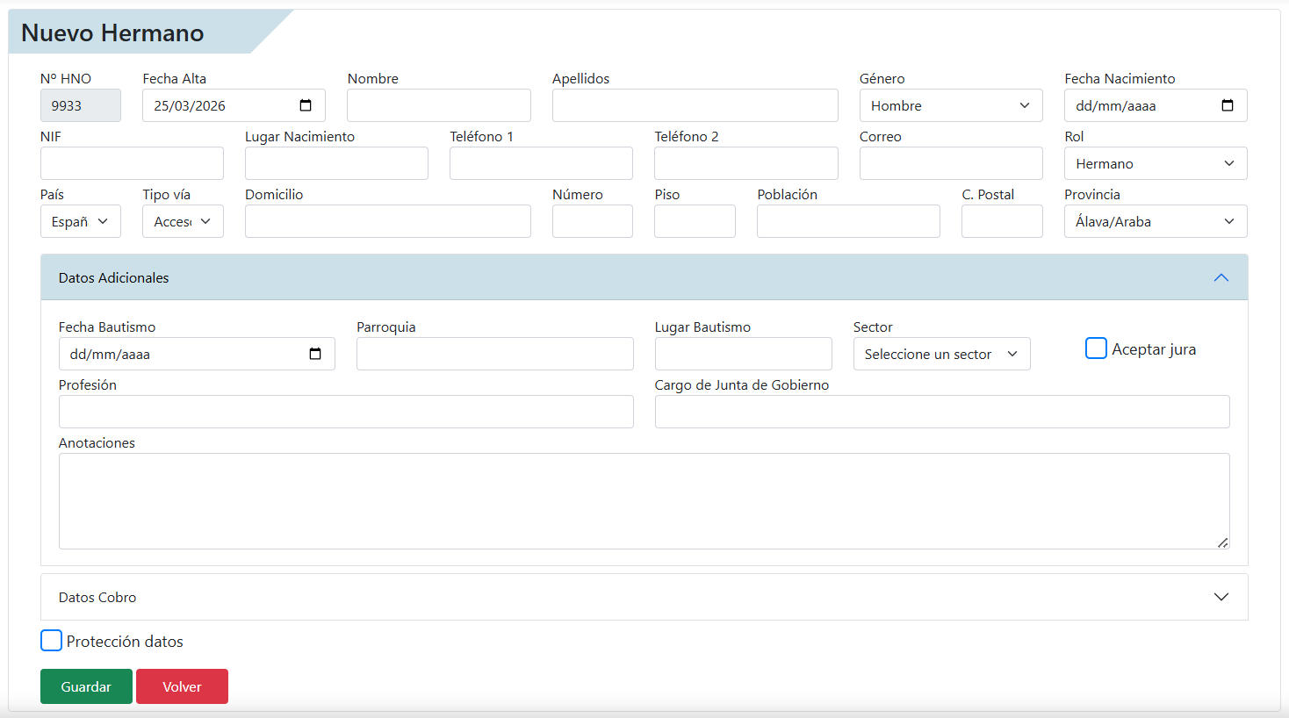
Task: Open the Rol dropdown showing Hermano
Action: coord(1155,163)
